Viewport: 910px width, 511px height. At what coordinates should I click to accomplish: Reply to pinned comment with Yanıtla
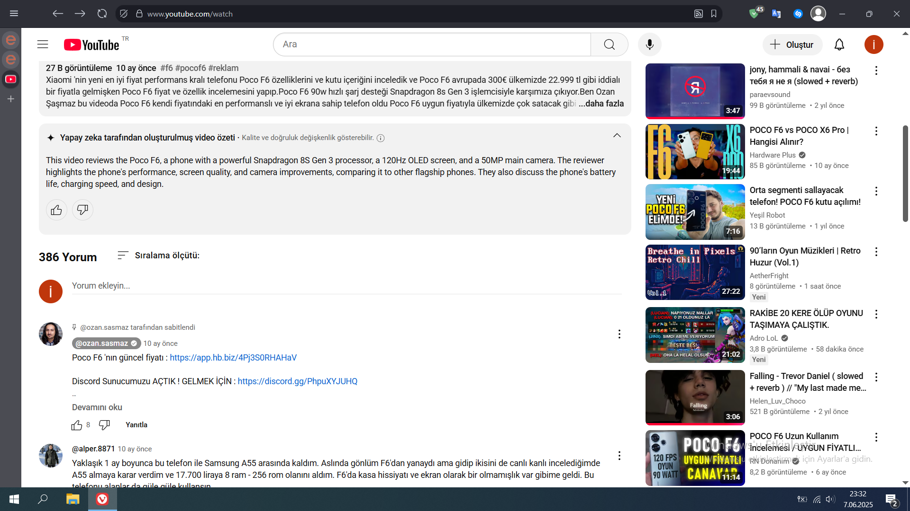[136, 425]
